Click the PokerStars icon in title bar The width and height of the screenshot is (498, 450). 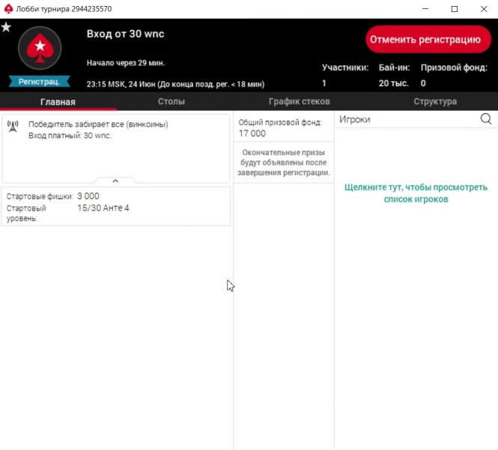(8, 9)
